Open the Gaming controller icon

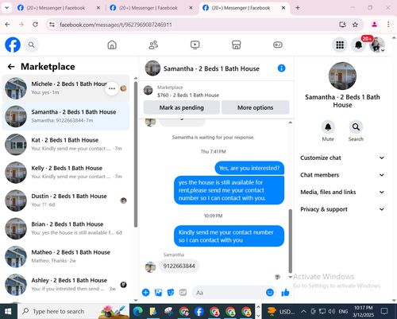coord(278,45)
